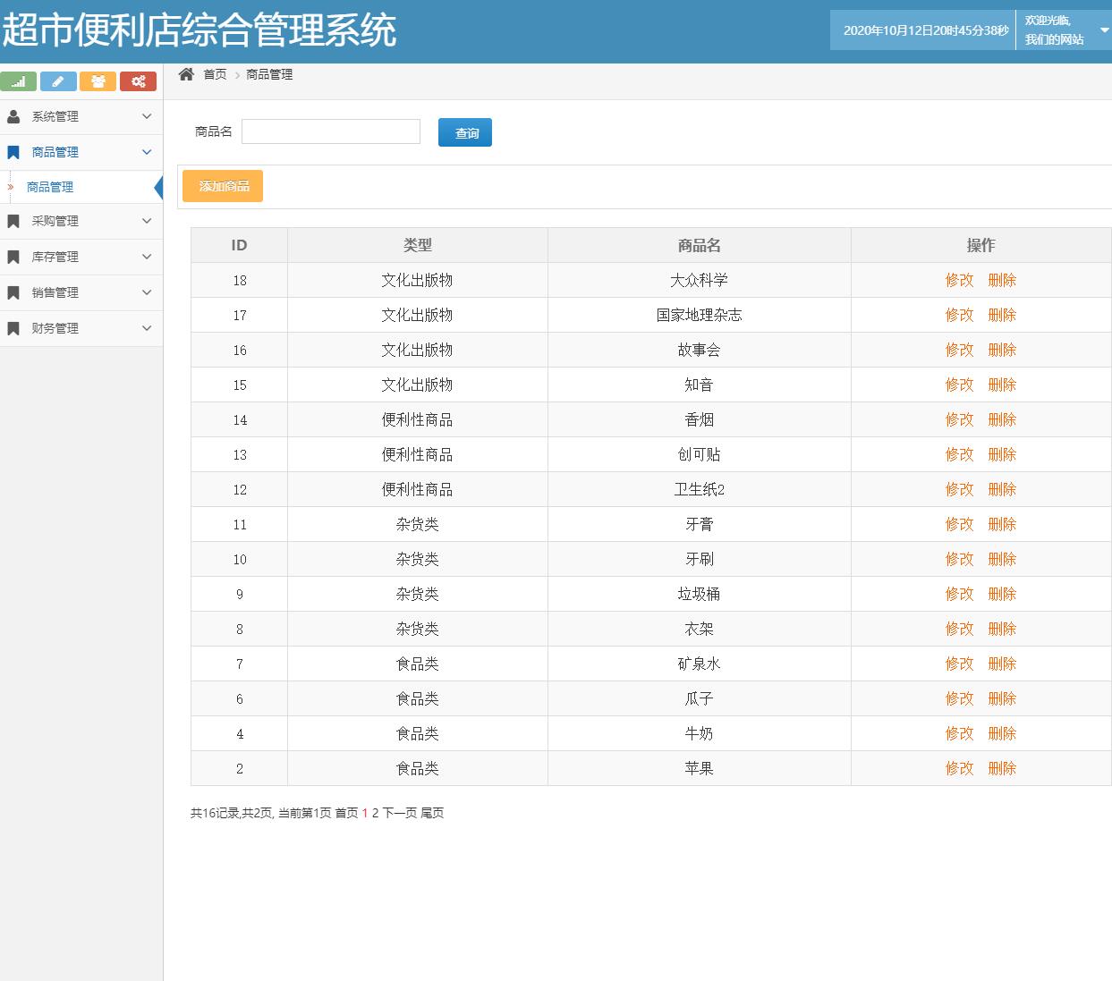The width and height of the screenshot is (1112, 981).
Task: Click the orange users group icon
Action: [98, 80]
